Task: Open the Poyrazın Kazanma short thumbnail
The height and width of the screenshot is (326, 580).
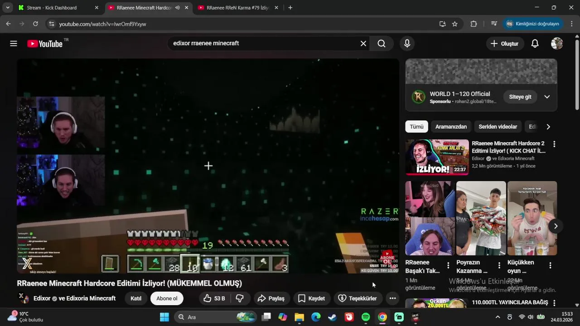Action: [x=481, y=218]
